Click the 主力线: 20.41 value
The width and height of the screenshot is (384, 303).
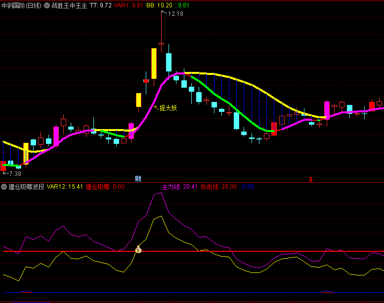(180, 187)
